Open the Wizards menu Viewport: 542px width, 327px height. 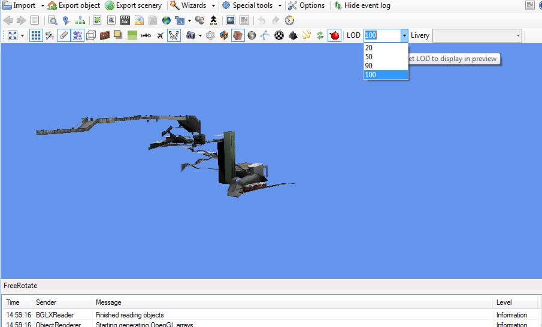point(192,5)
